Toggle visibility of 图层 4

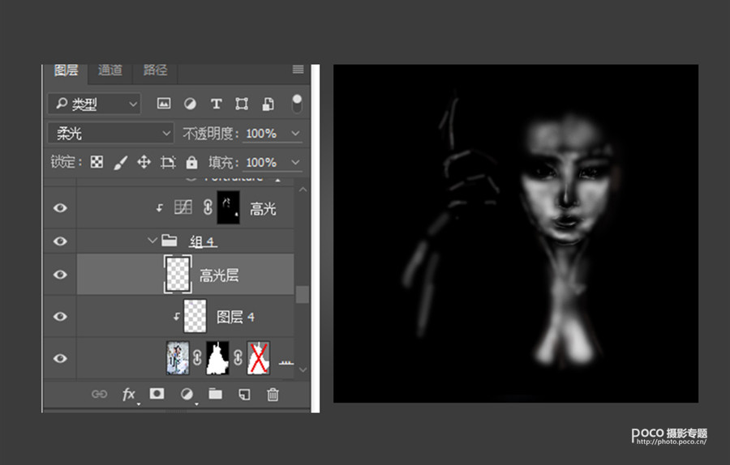click(60, 317)
